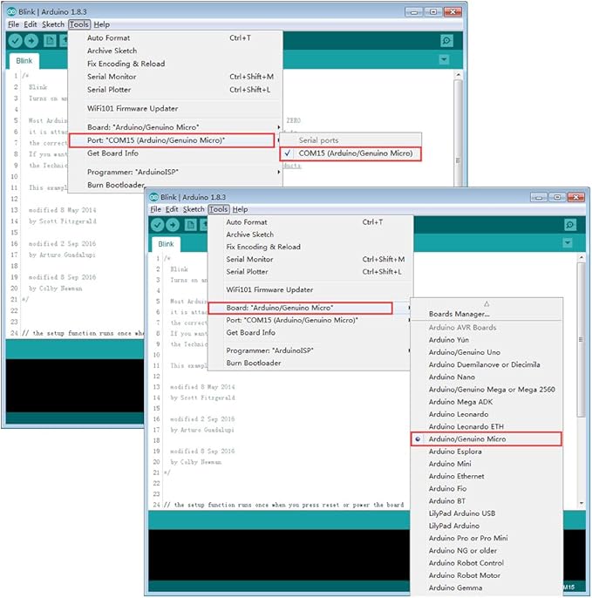This screenshot has width=592, height=598.
Task: Select Arduino Robot Control board
Action: coord(487,563)
